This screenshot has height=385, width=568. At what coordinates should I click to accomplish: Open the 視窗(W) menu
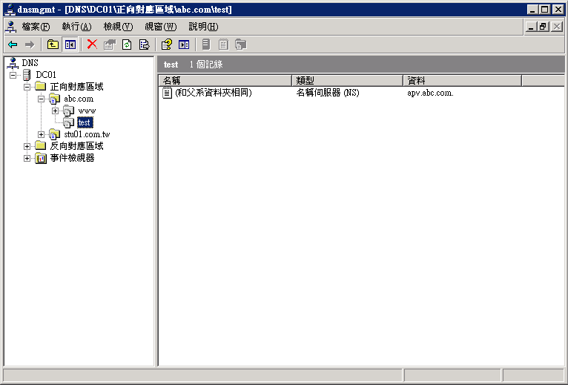[x=160, y=27]
